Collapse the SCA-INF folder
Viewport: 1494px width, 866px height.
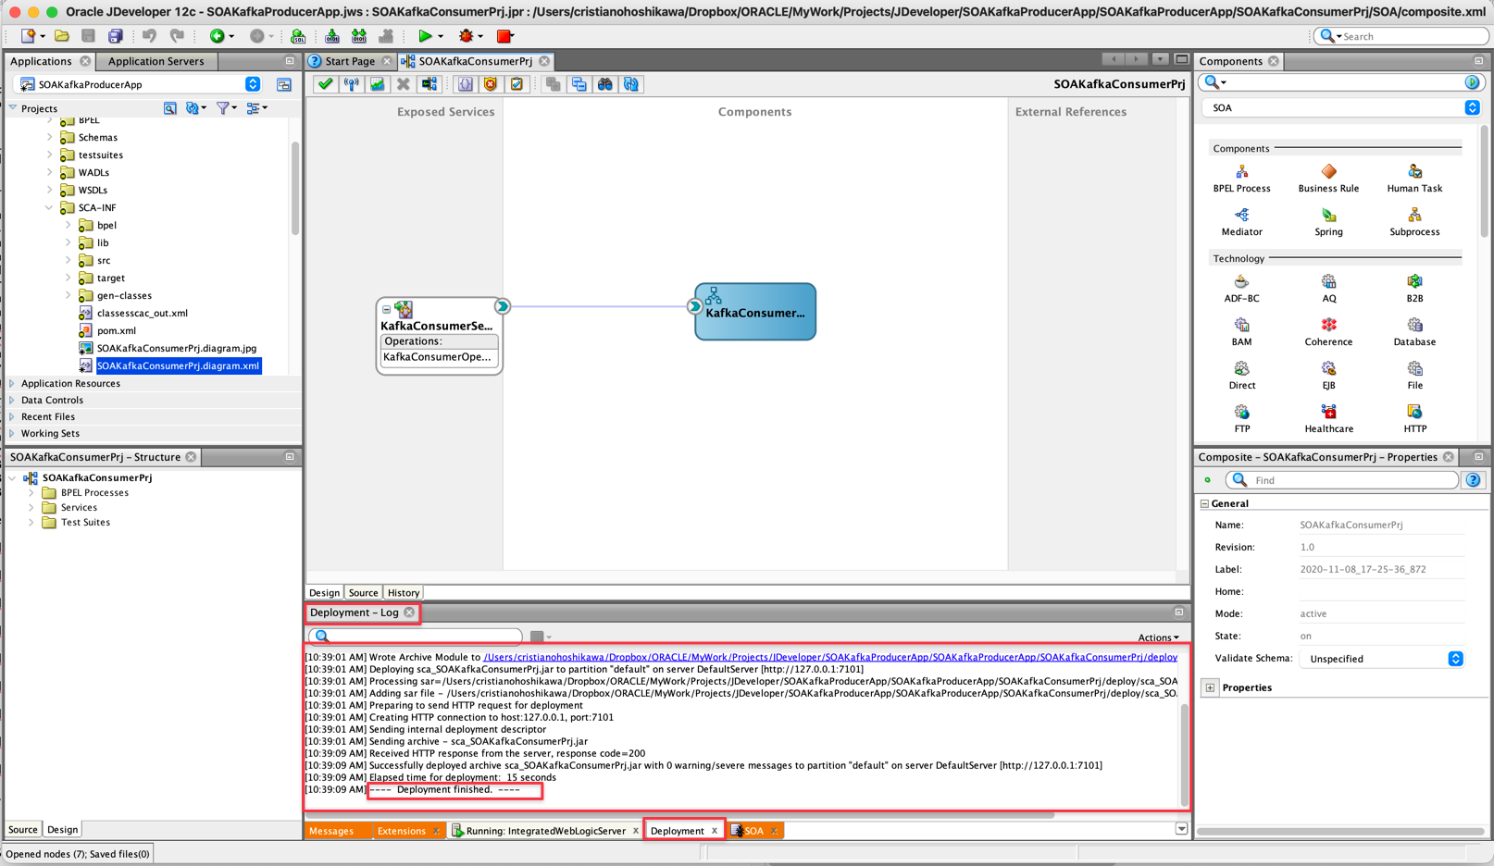pyautogui.click(x=49, y=207)
